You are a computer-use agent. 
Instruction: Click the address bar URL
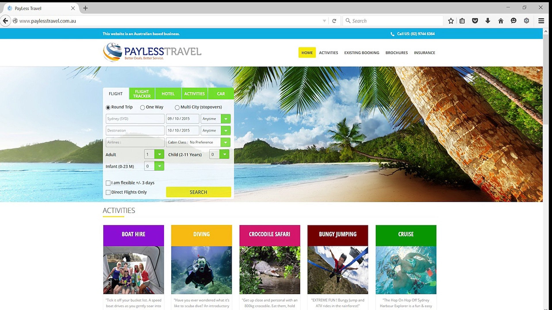click(48, 21)
